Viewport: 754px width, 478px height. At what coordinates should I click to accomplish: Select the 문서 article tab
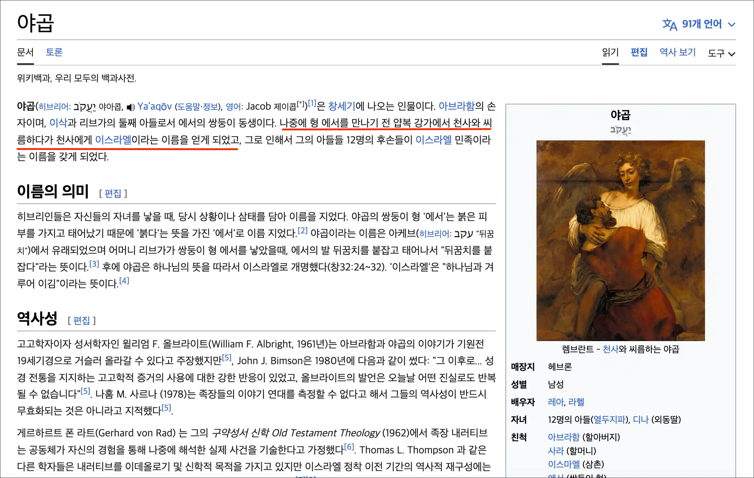[x=25, y=52]
